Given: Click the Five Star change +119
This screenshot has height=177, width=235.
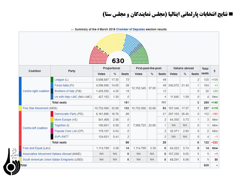Looking at the screenshot, I should click(x=214, y=108).
